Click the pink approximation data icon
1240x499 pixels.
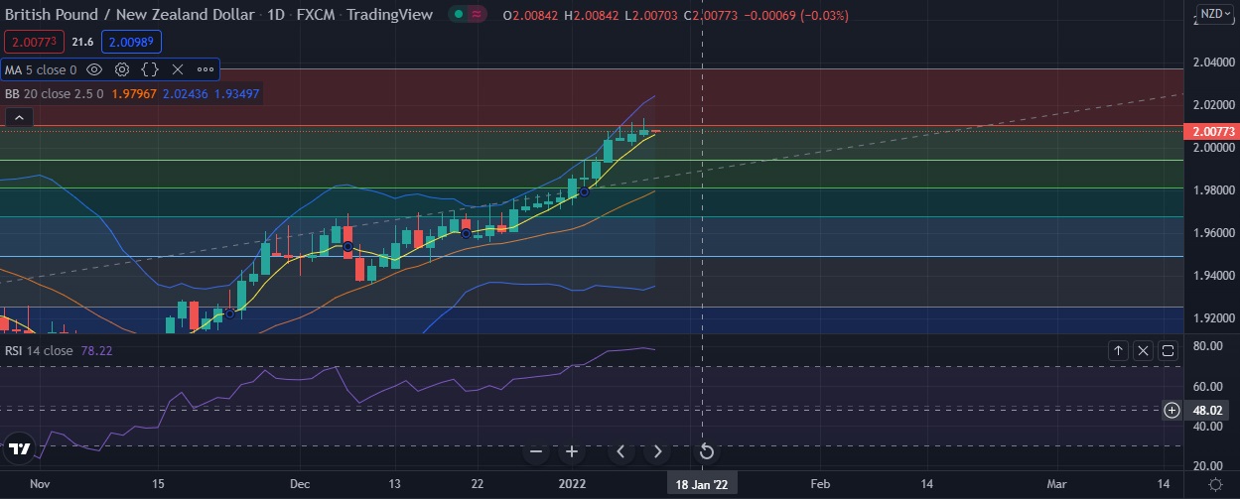point(477,15)
